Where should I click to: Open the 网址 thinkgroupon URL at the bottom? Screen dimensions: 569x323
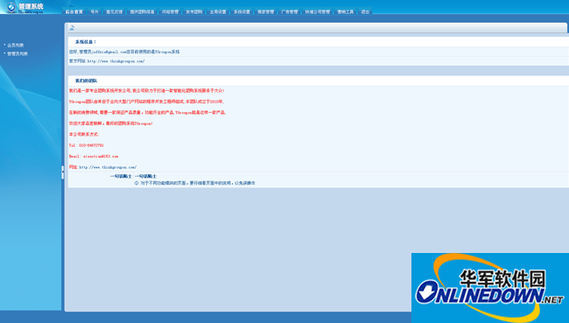(x=108, y=167)
